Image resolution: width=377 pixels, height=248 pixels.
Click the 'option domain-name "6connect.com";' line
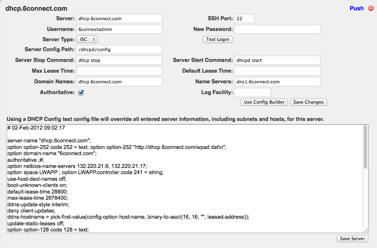coord(52,154)
